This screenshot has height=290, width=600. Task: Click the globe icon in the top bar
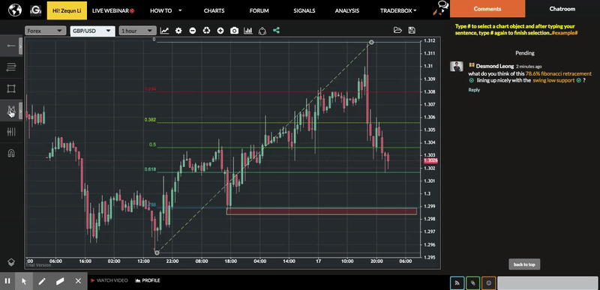(15, 10)
